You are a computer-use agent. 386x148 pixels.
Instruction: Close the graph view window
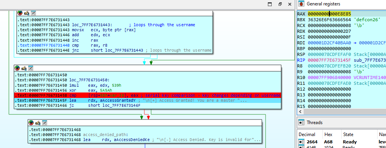tap(290, 4)
